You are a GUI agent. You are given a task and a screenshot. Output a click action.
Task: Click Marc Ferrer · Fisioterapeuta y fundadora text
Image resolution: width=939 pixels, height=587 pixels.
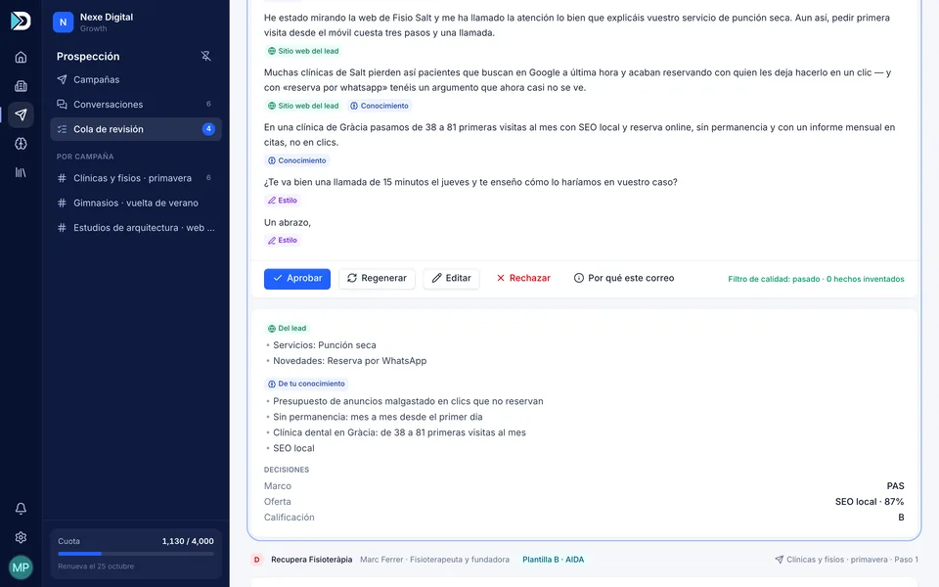434,560
